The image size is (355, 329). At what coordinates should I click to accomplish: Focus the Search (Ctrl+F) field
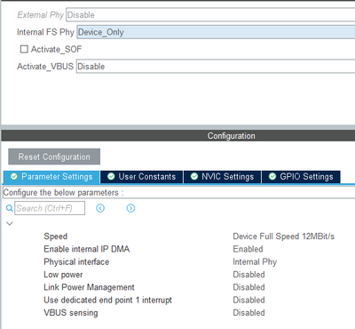[50, 208]
